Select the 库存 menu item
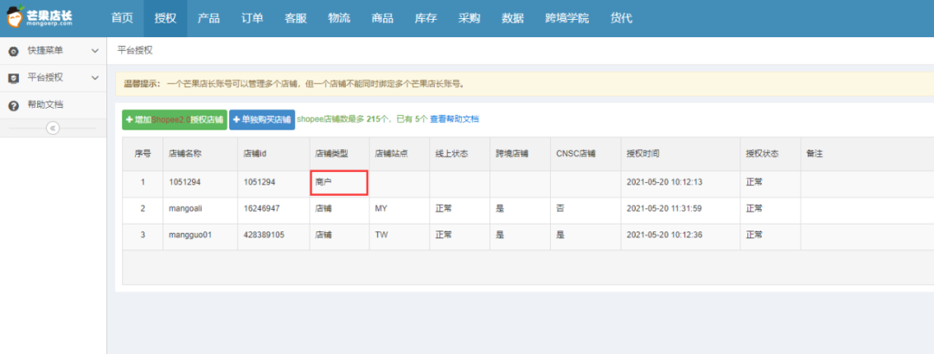This screenshot has height=354, width=934. coord(425,18)
